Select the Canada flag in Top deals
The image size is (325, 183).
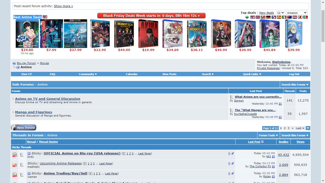pyautogui.click(x=263, y=17)
